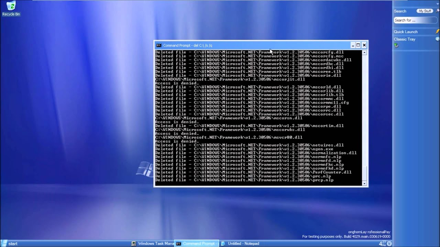Click the Command Prompt scrollbar down arrow

(364, 184)
